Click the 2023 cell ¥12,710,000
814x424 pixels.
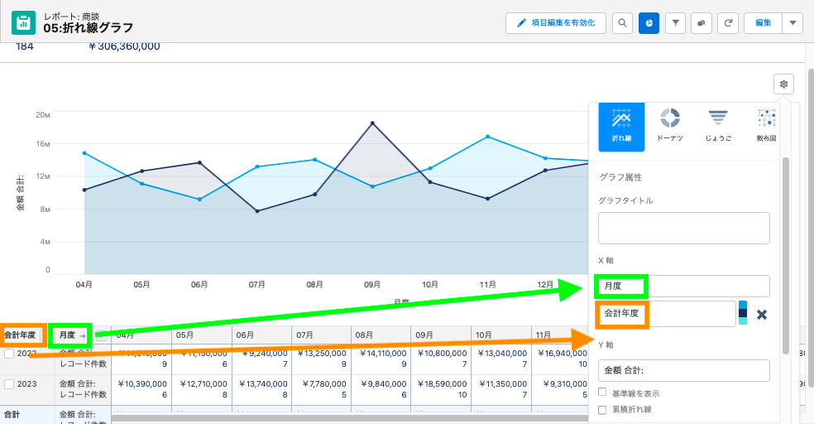coord(203,384)
